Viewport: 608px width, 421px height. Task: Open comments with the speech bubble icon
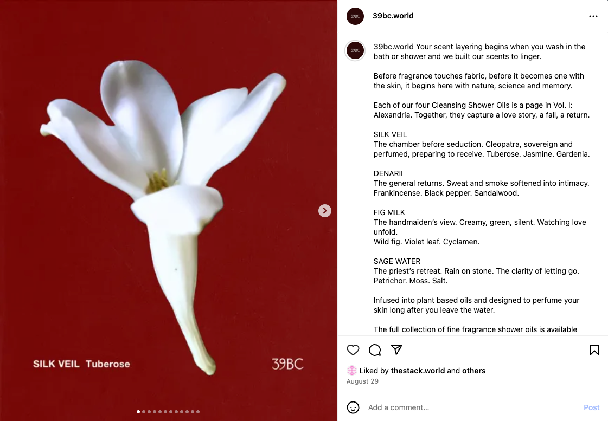(375, 349)
